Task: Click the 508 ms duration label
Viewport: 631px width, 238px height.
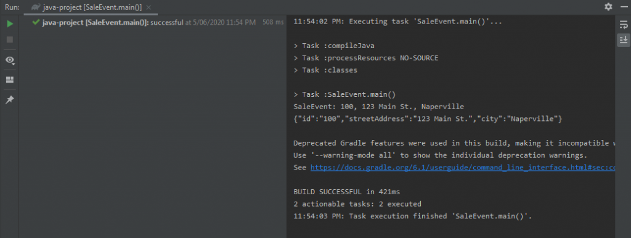Action: point(273,23)
